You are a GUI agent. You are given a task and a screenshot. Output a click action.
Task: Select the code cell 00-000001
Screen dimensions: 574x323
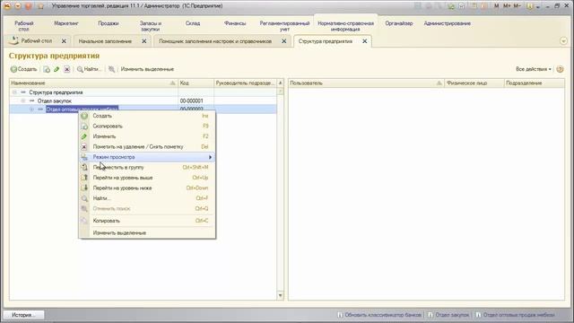tap(196, 100)
